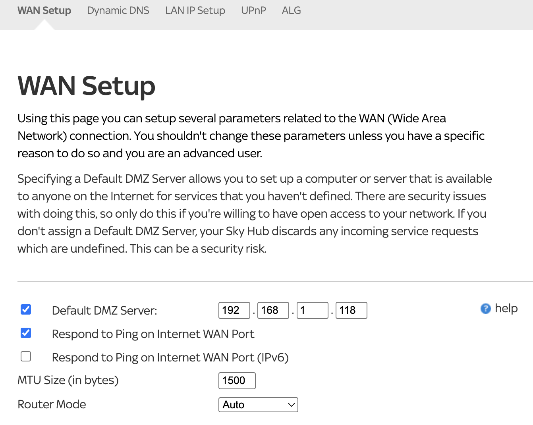Click the first DMZ IP octet field showing 192
This screenshot has width=533, height=425.
[x=234, y=310]
